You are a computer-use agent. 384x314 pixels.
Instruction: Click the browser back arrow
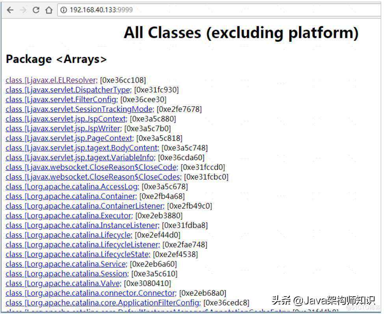[10, 10]
